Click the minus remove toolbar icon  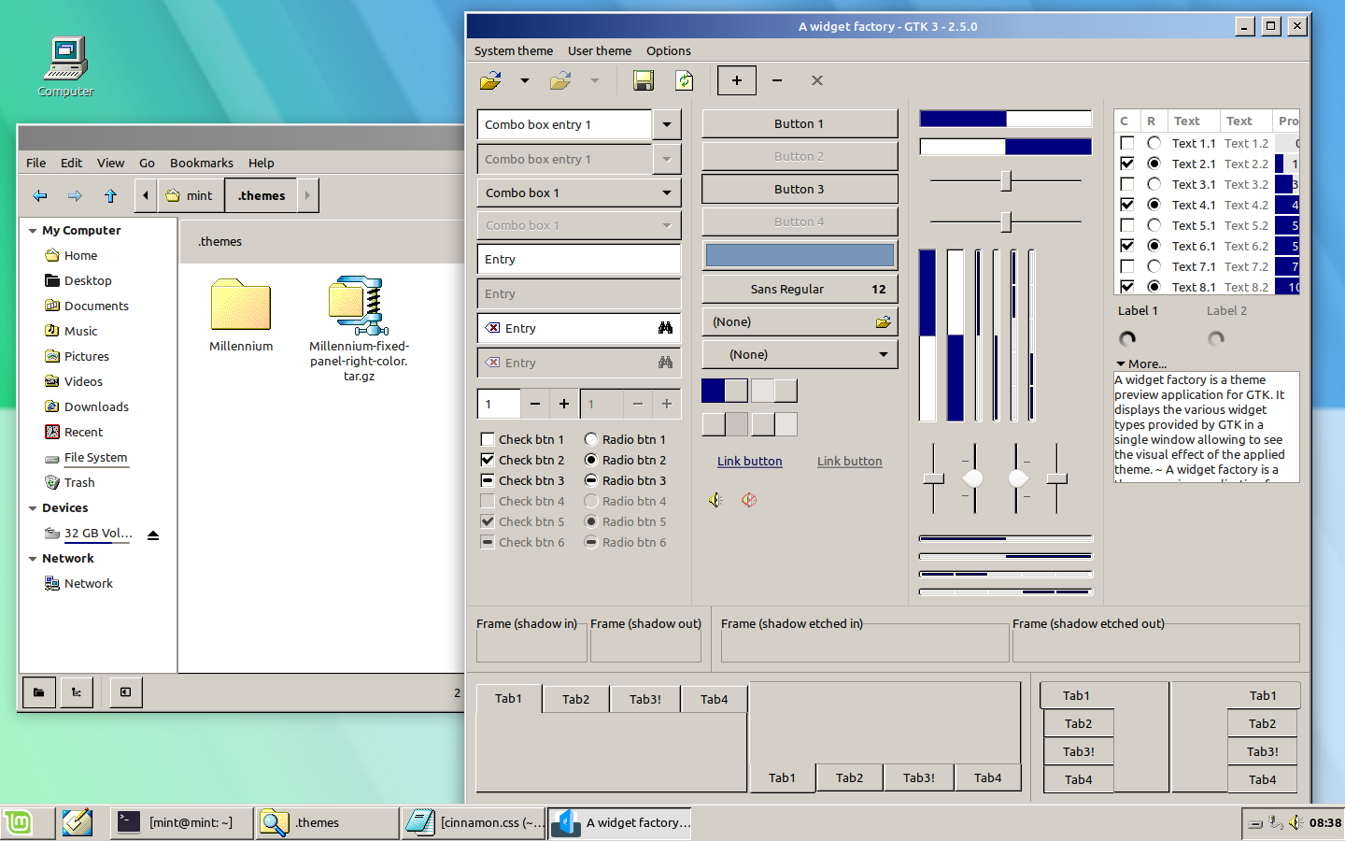777,81
